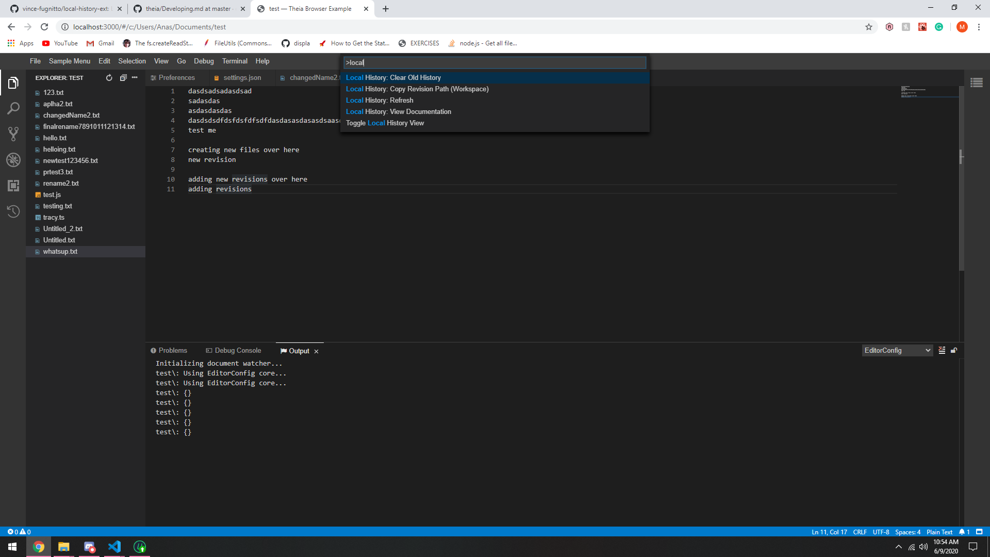Open the EditorConfig output channel dropdown

pos(897,350)
